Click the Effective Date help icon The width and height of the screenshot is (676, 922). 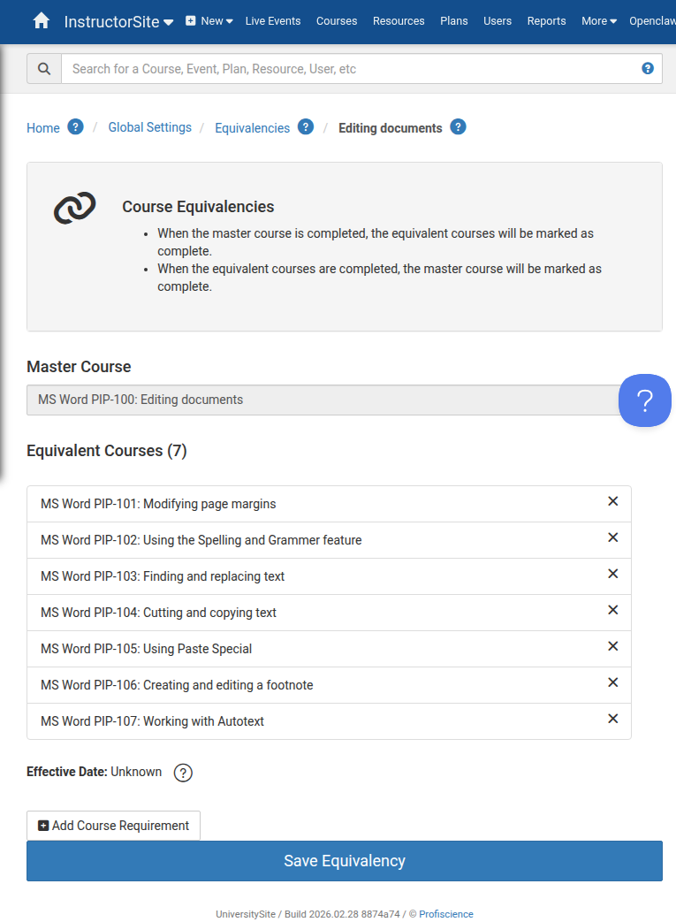click(x=183, y=773)
